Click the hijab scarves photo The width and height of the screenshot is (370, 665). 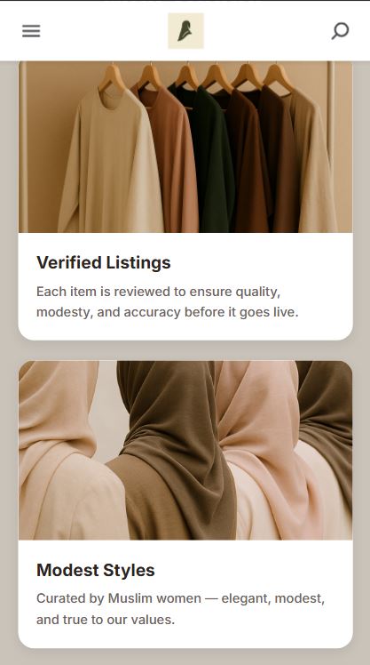click(185, 450)
